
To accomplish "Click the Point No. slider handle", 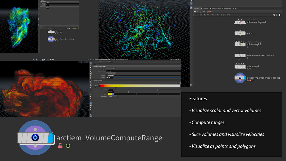I will 158,90.
